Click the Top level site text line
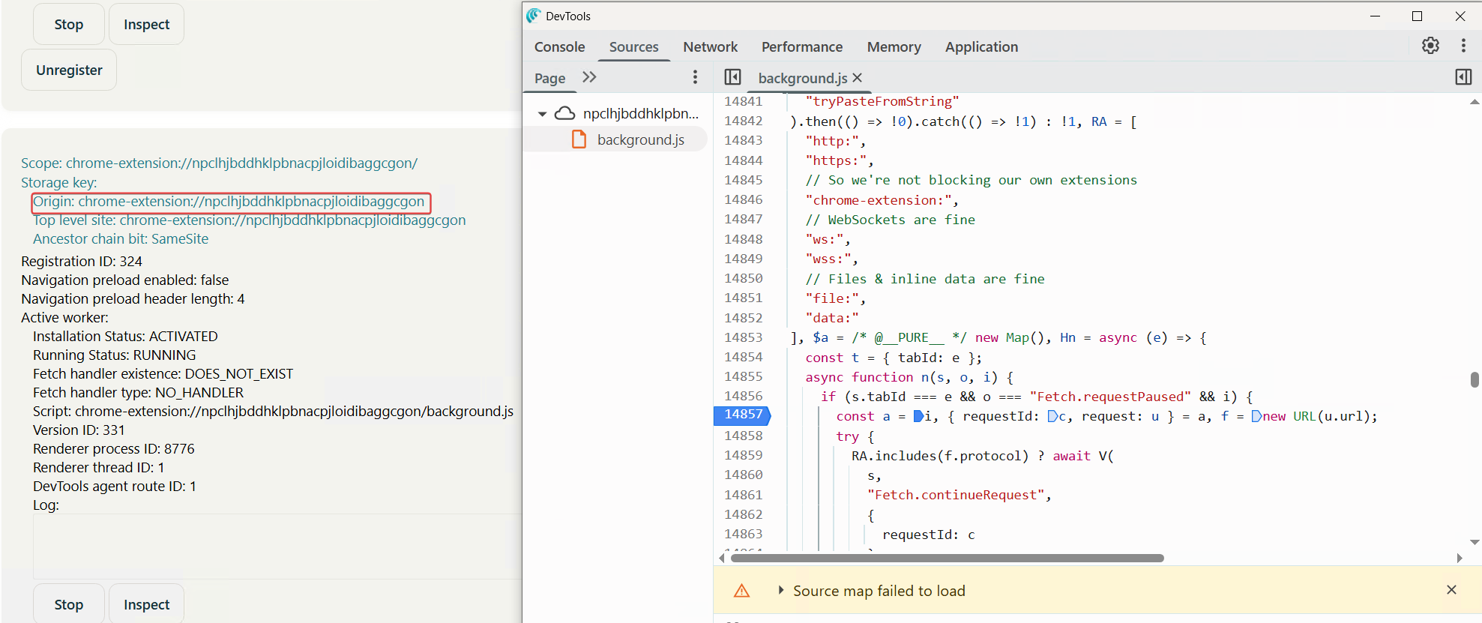 click(x=250, y=220)
